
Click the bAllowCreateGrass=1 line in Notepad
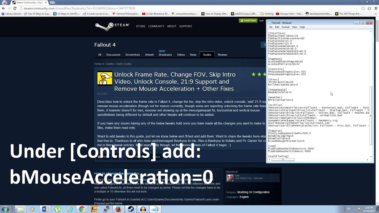(x=283, y=85)
